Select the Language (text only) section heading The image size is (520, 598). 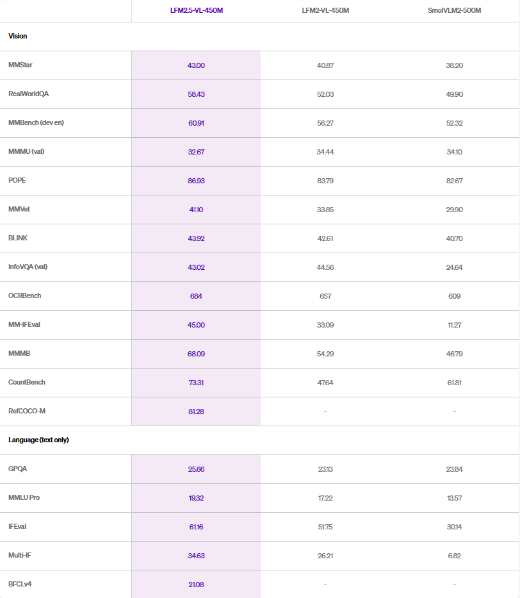(x=38, y=440)
